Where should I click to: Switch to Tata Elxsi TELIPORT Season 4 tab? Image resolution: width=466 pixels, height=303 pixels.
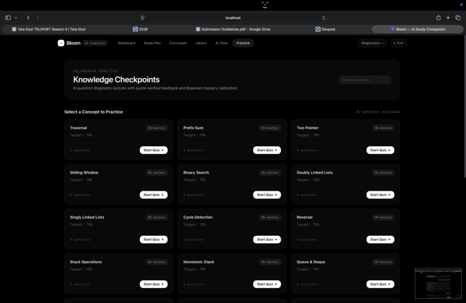49,29
